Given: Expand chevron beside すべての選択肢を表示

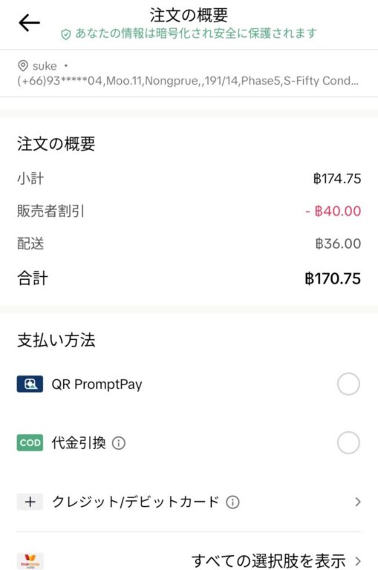Looking at the screenshot, I should pos(358,560).
